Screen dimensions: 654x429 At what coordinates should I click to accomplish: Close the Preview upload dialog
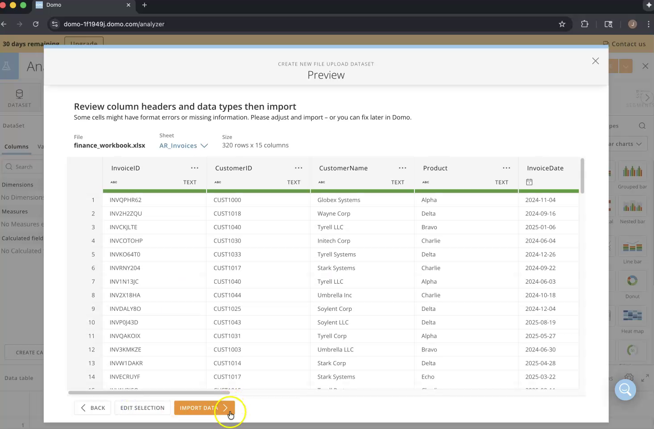595,61
